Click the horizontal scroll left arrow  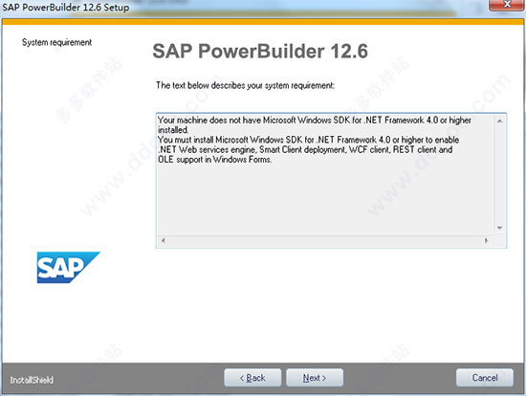(163, 240)
